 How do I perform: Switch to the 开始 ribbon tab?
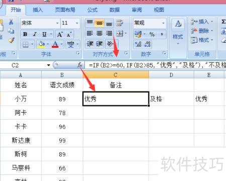16,10
